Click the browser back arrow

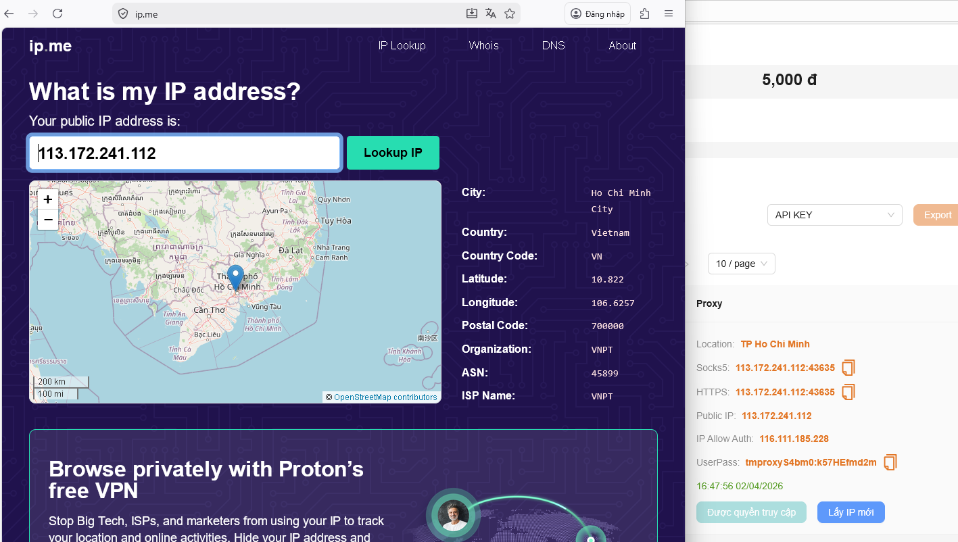coord(9,14)
